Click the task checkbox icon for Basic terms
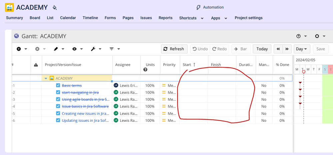Viewport: 333px width, 155px height. tap(58, 85)
